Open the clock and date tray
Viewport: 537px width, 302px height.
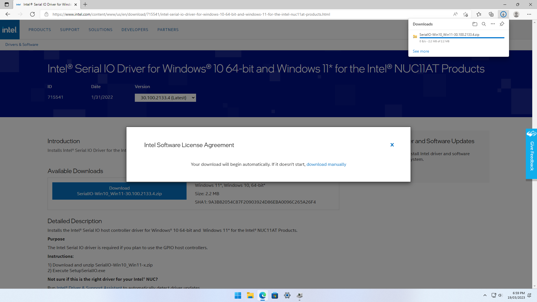[516, 296]
